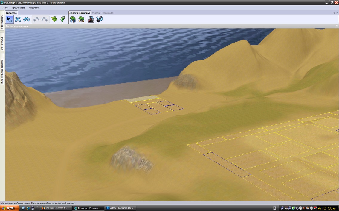The height and width of the screenshot is (211, 339).
Task: Click the floppy disk quick launch icon
Action: pyautogui.click(x=33, y=208)
